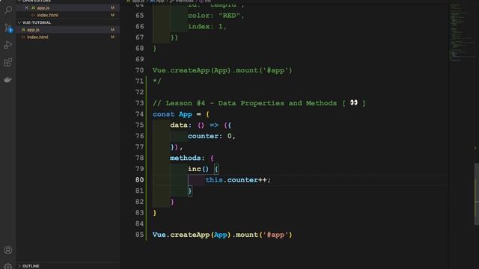Click 'counter: 0,' on line 76

pyautogui.click(x=212, y=136)
